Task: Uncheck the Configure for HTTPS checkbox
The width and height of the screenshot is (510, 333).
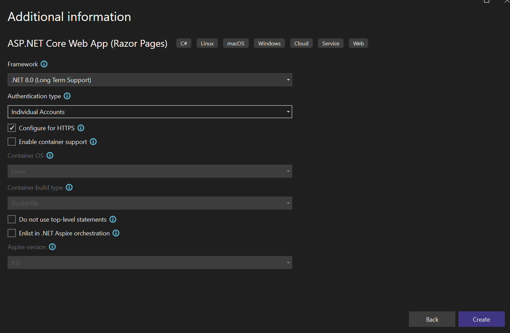Action: (x=12, y=128)
